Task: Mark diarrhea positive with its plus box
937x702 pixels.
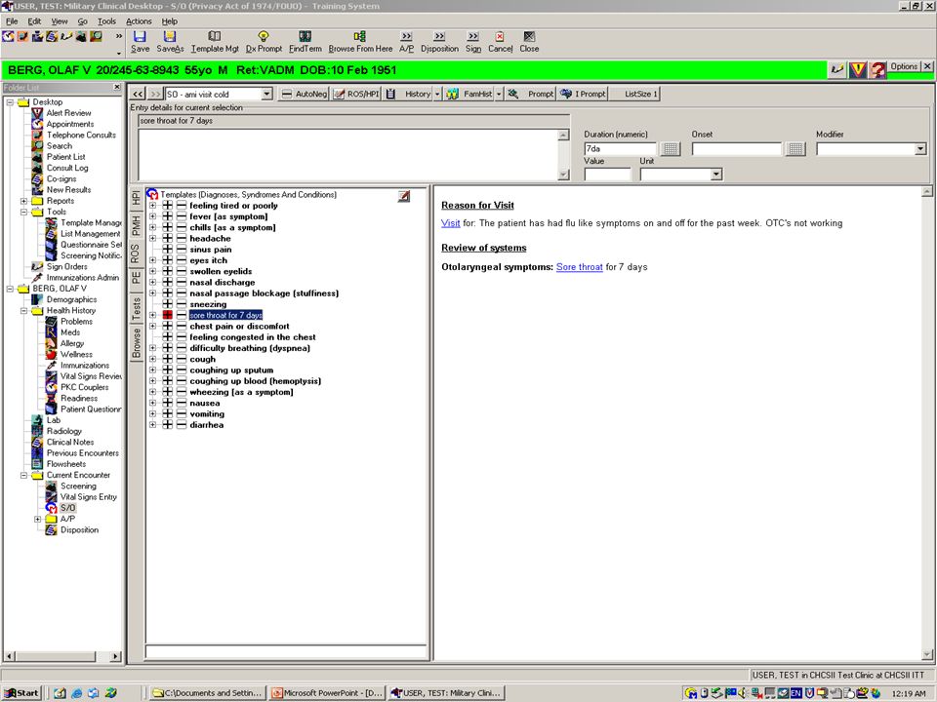Action: (167, 425)
